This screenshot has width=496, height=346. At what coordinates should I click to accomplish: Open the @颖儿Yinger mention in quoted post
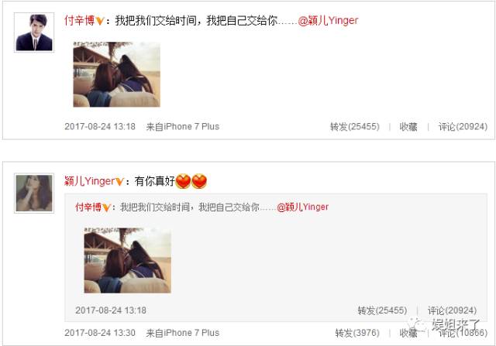click(303, 207)
